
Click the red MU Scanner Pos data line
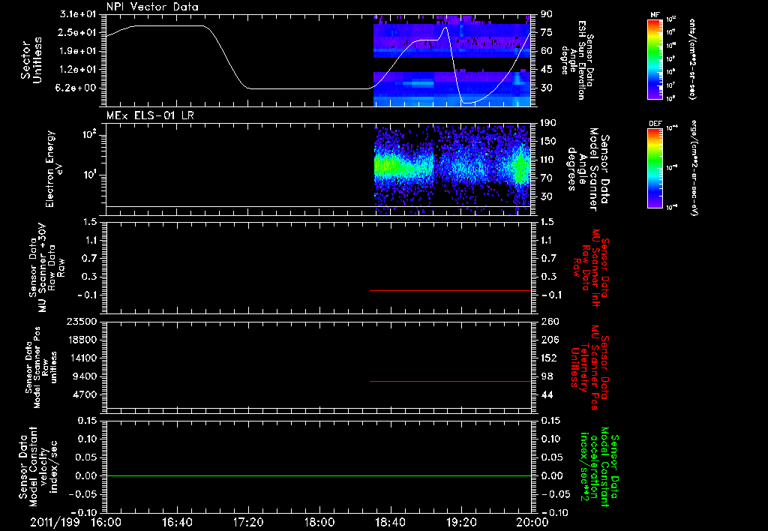pos(451,381)
